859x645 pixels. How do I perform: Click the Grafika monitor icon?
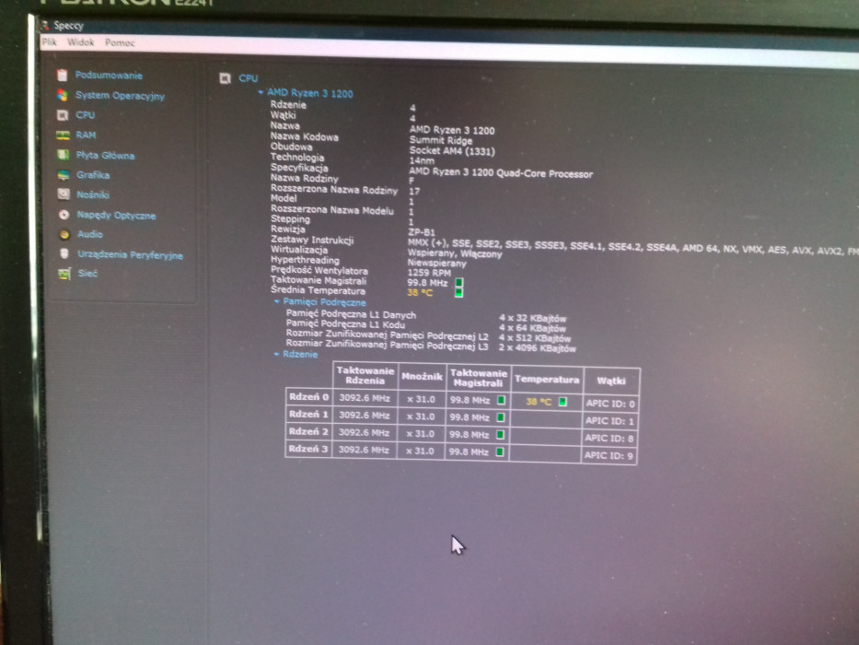click(64, 175)
